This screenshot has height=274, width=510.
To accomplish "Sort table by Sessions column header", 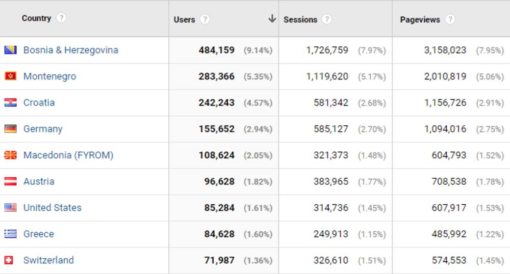I will (300, 19).
